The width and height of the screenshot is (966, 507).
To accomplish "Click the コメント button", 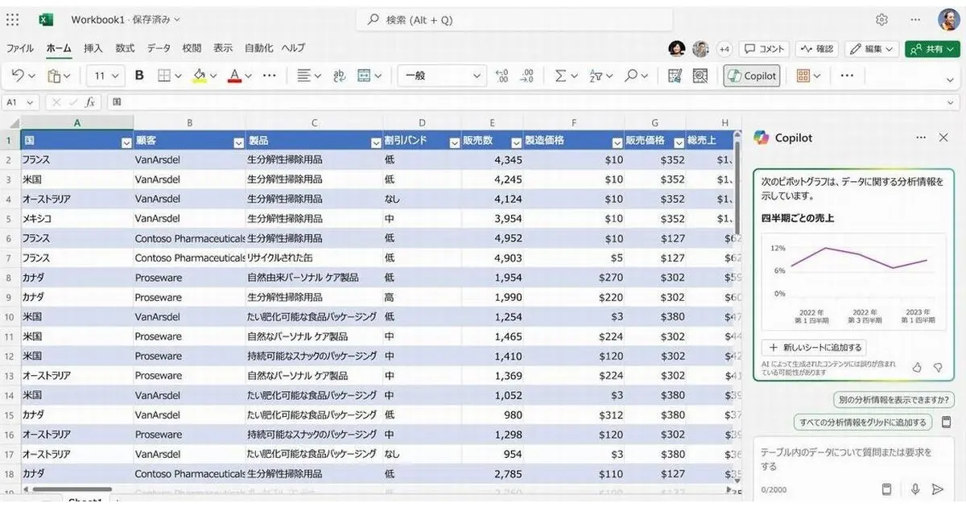I will 763,49.
